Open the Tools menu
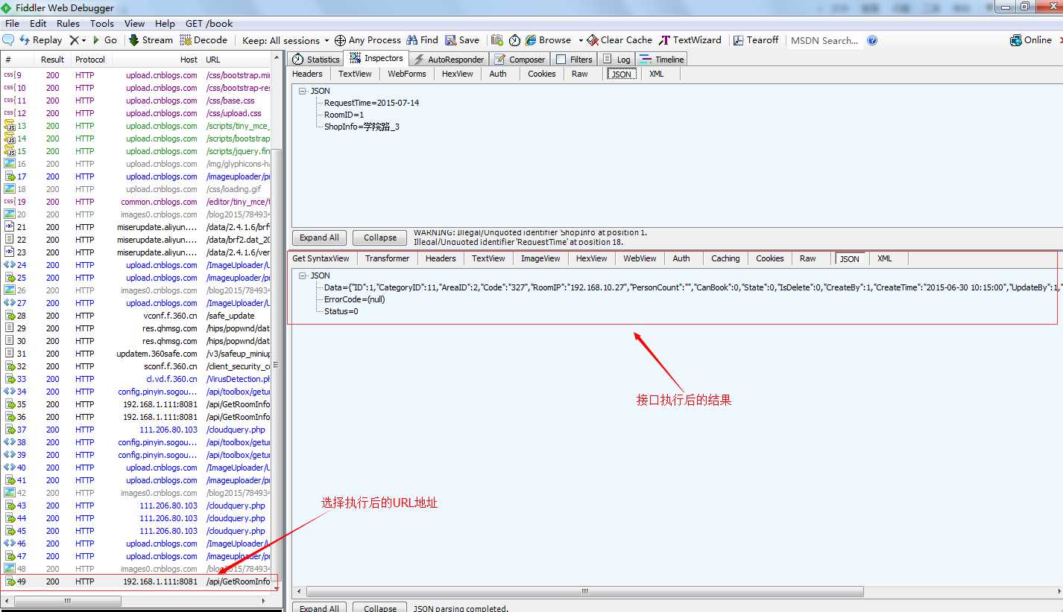Viewport: 1063px width, 612px height. coord(102,24)
